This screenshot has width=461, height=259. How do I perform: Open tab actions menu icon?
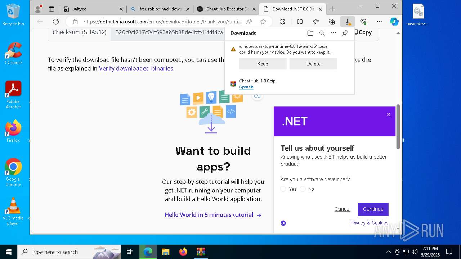pyautogui.click(x=52, y=9)
